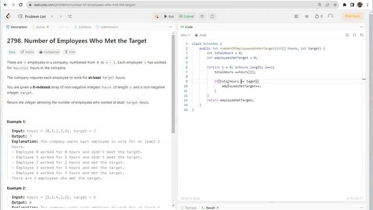Click the Premium button
This screenshot has height=210, width=373.
352,16
